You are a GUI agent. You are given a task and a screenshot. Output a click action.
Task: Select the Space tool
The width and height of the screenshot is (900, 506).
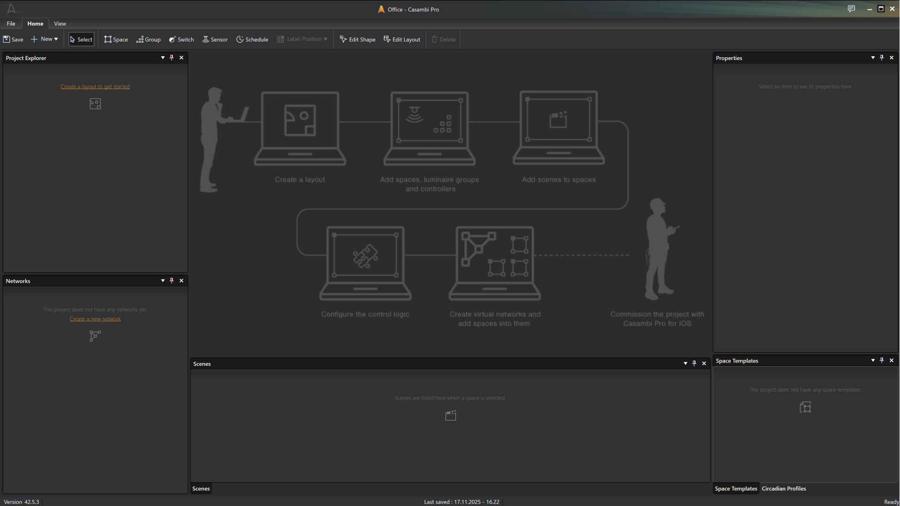tap(116, 39)
